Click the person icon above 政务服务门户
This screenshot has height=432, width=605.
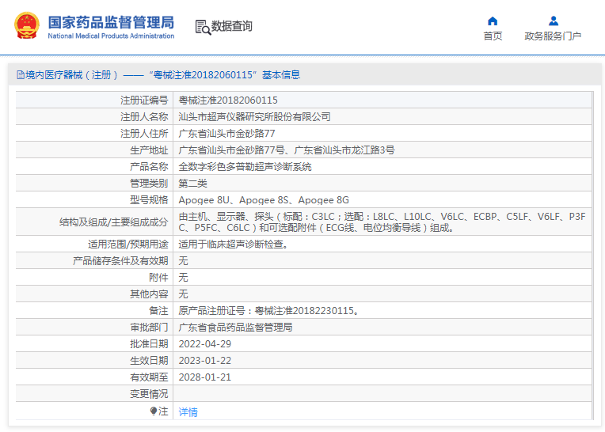pos(553,21)
